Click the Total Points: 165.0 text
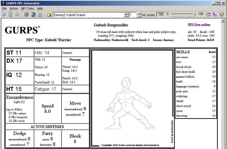The width and height of the screenshot is (227, 149). 201,40
